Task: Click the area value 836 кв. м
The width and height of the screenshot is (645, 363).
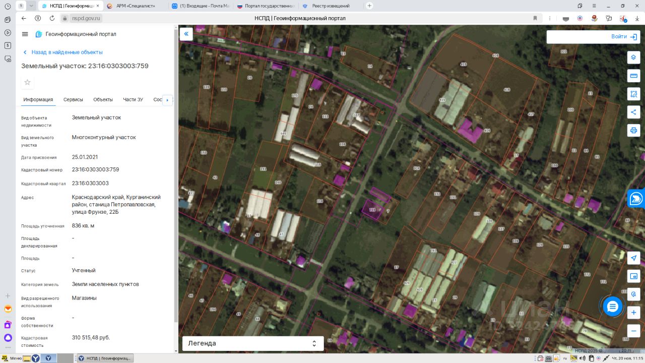Action: pyautogui.click(x=83, y=225)
